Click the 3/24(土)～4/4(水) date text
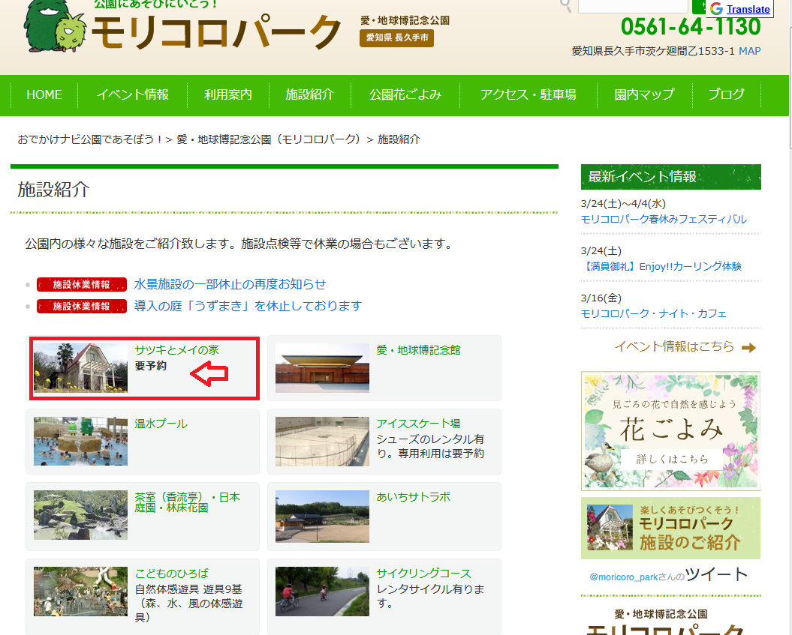Screen dimensions: 792x635 point(623,204)
